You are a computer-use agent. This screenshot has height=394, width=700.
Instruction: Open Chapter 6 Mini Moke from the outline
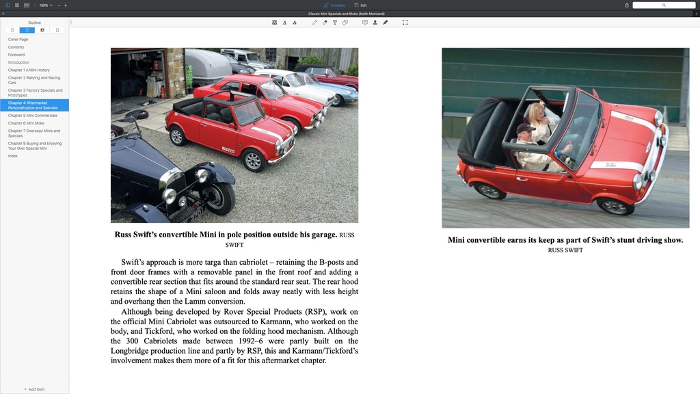pos(26,123)
